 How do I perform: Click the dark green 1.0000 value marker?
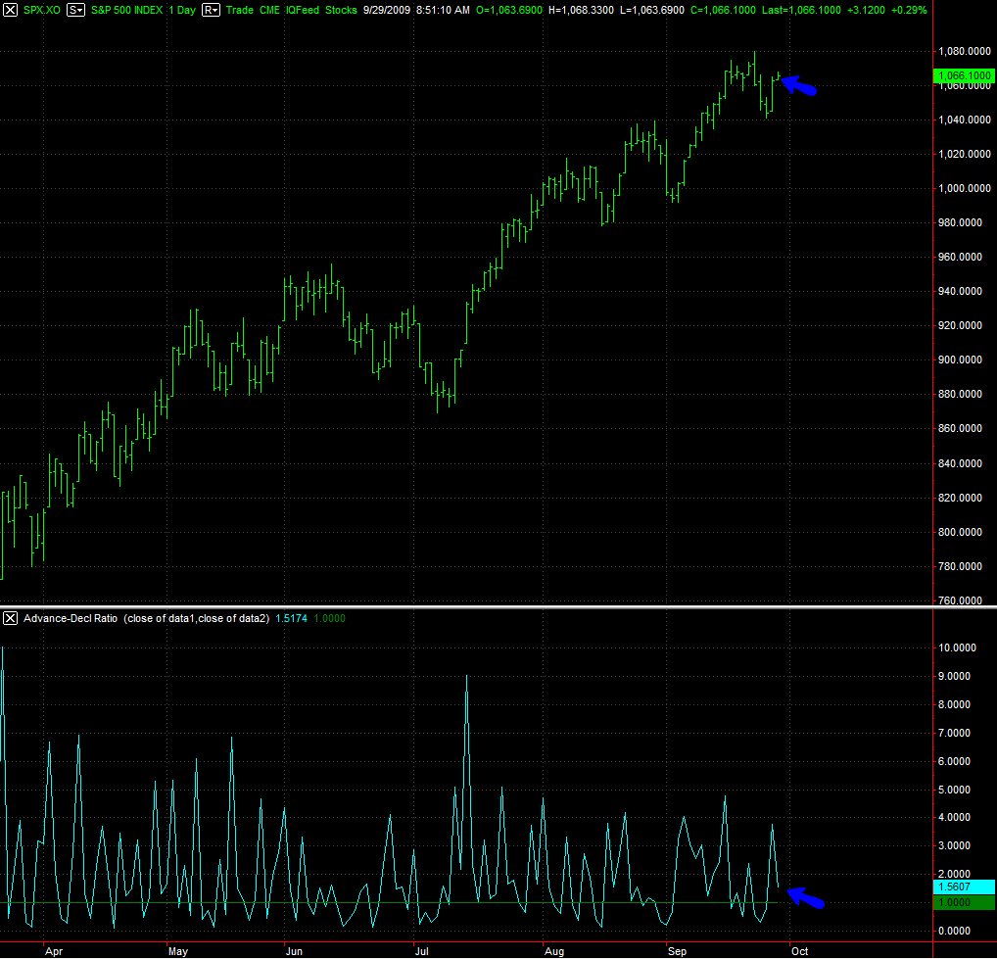click(965, 902)
